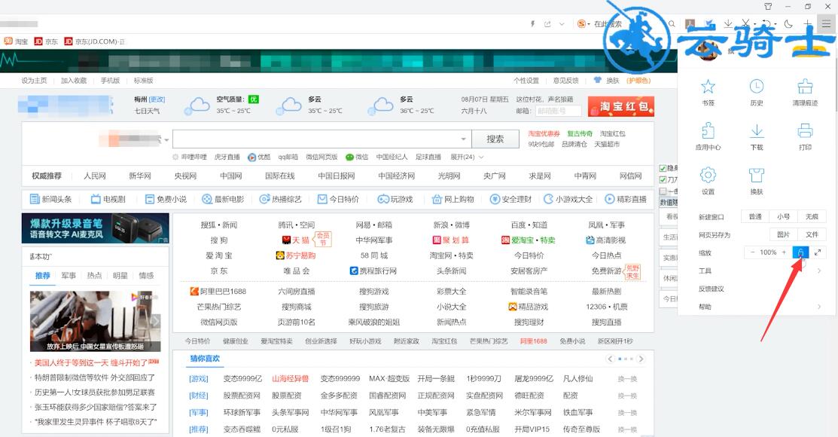Expand the 工具 submenu
The image size is (838, 437).
pyautogui.click(x=818, y=270)
